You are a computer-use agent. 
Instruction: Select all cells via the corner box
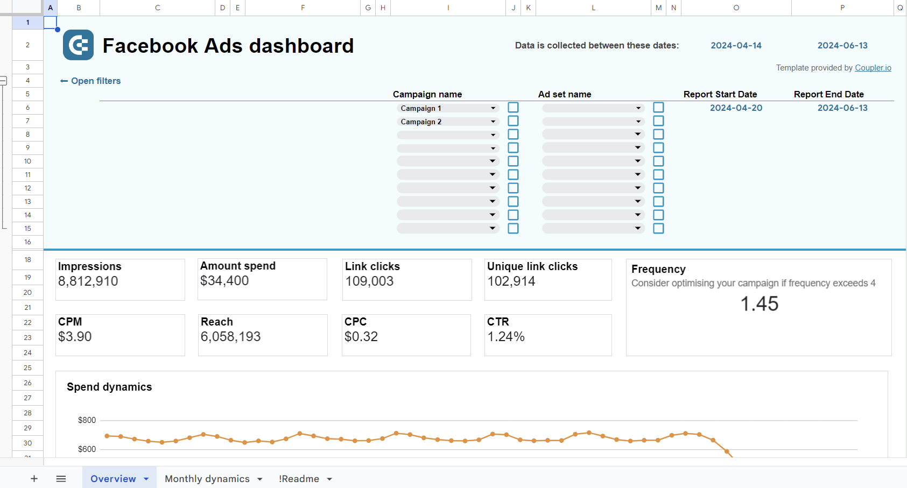(x=26, y=8)
